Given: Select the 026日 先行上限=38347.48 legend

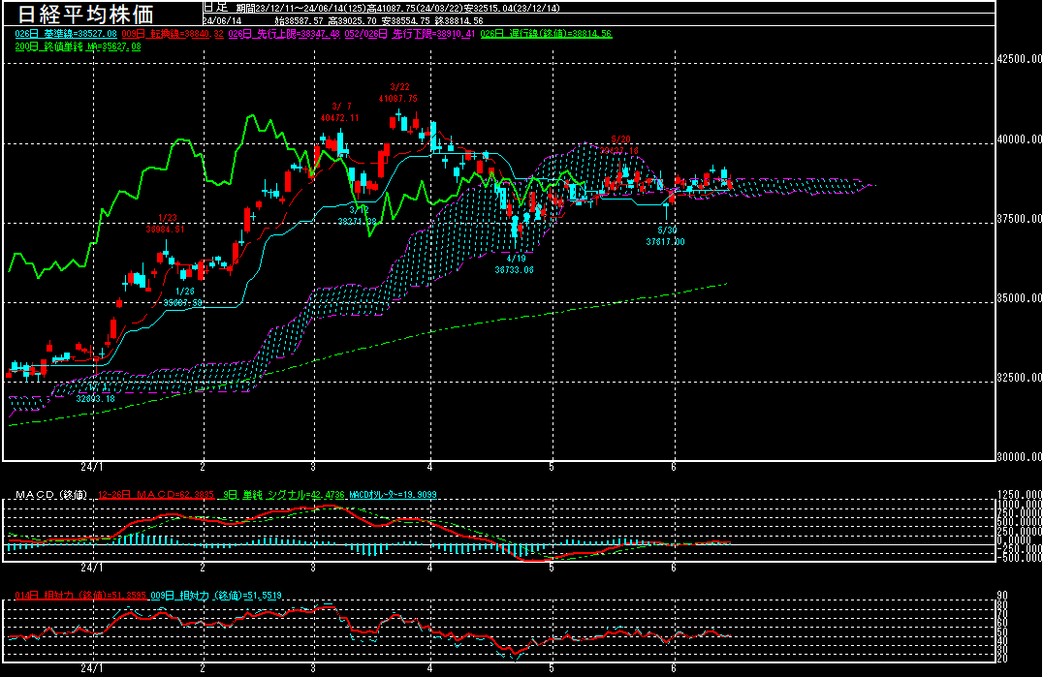Looking at the screenshot, I should (284, 34).
